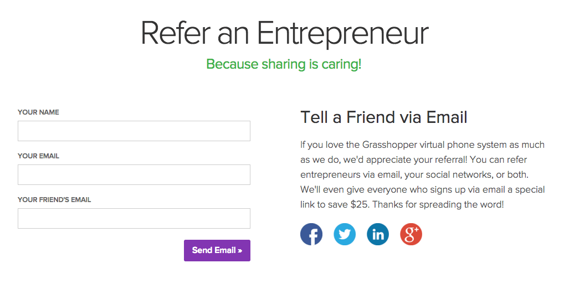The height and width of the screenshot is (299, 569).
Task: Click the double-arrow on the Send Email button
Action: (x=240, y=251)
